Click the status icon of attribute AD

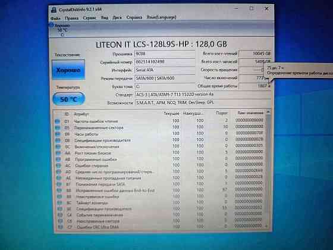coord(59,172)
